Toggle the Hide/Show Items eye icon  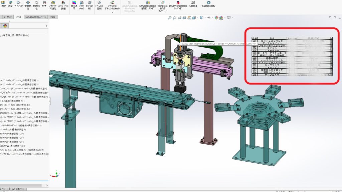(209, 18)
